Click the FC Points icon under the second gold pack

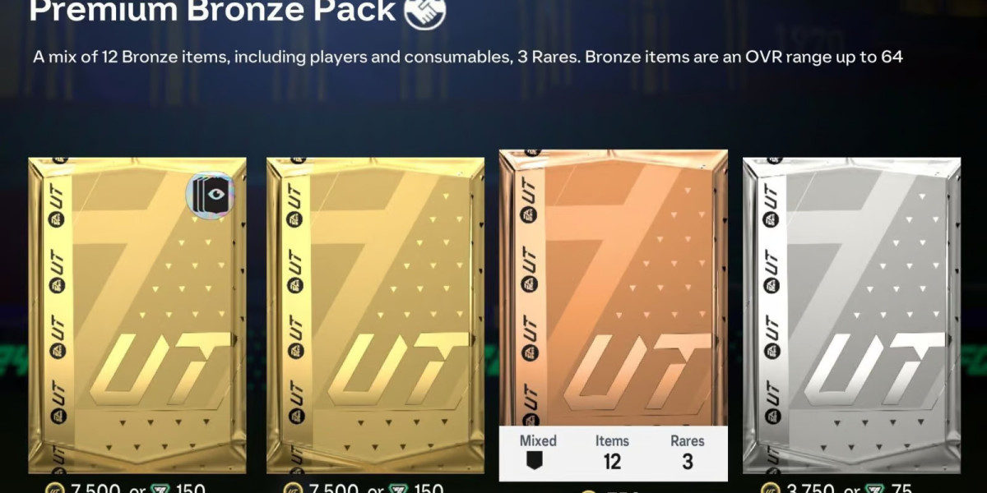coord(398,490)
